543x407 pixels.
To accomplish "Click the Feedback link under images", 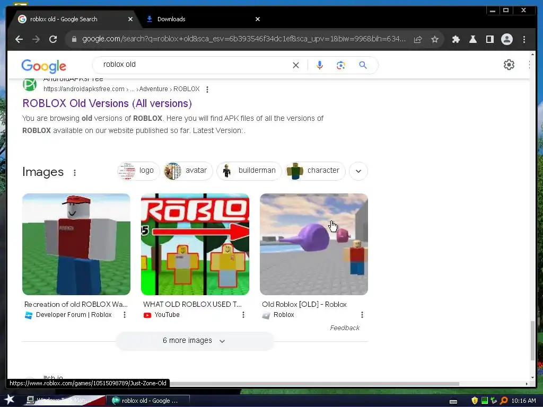I will pyautogui.click(x=345, y=328).
